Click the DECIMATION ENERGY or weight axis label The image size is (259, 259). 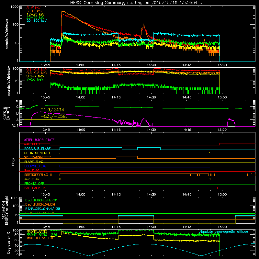[x=5, y=210]
